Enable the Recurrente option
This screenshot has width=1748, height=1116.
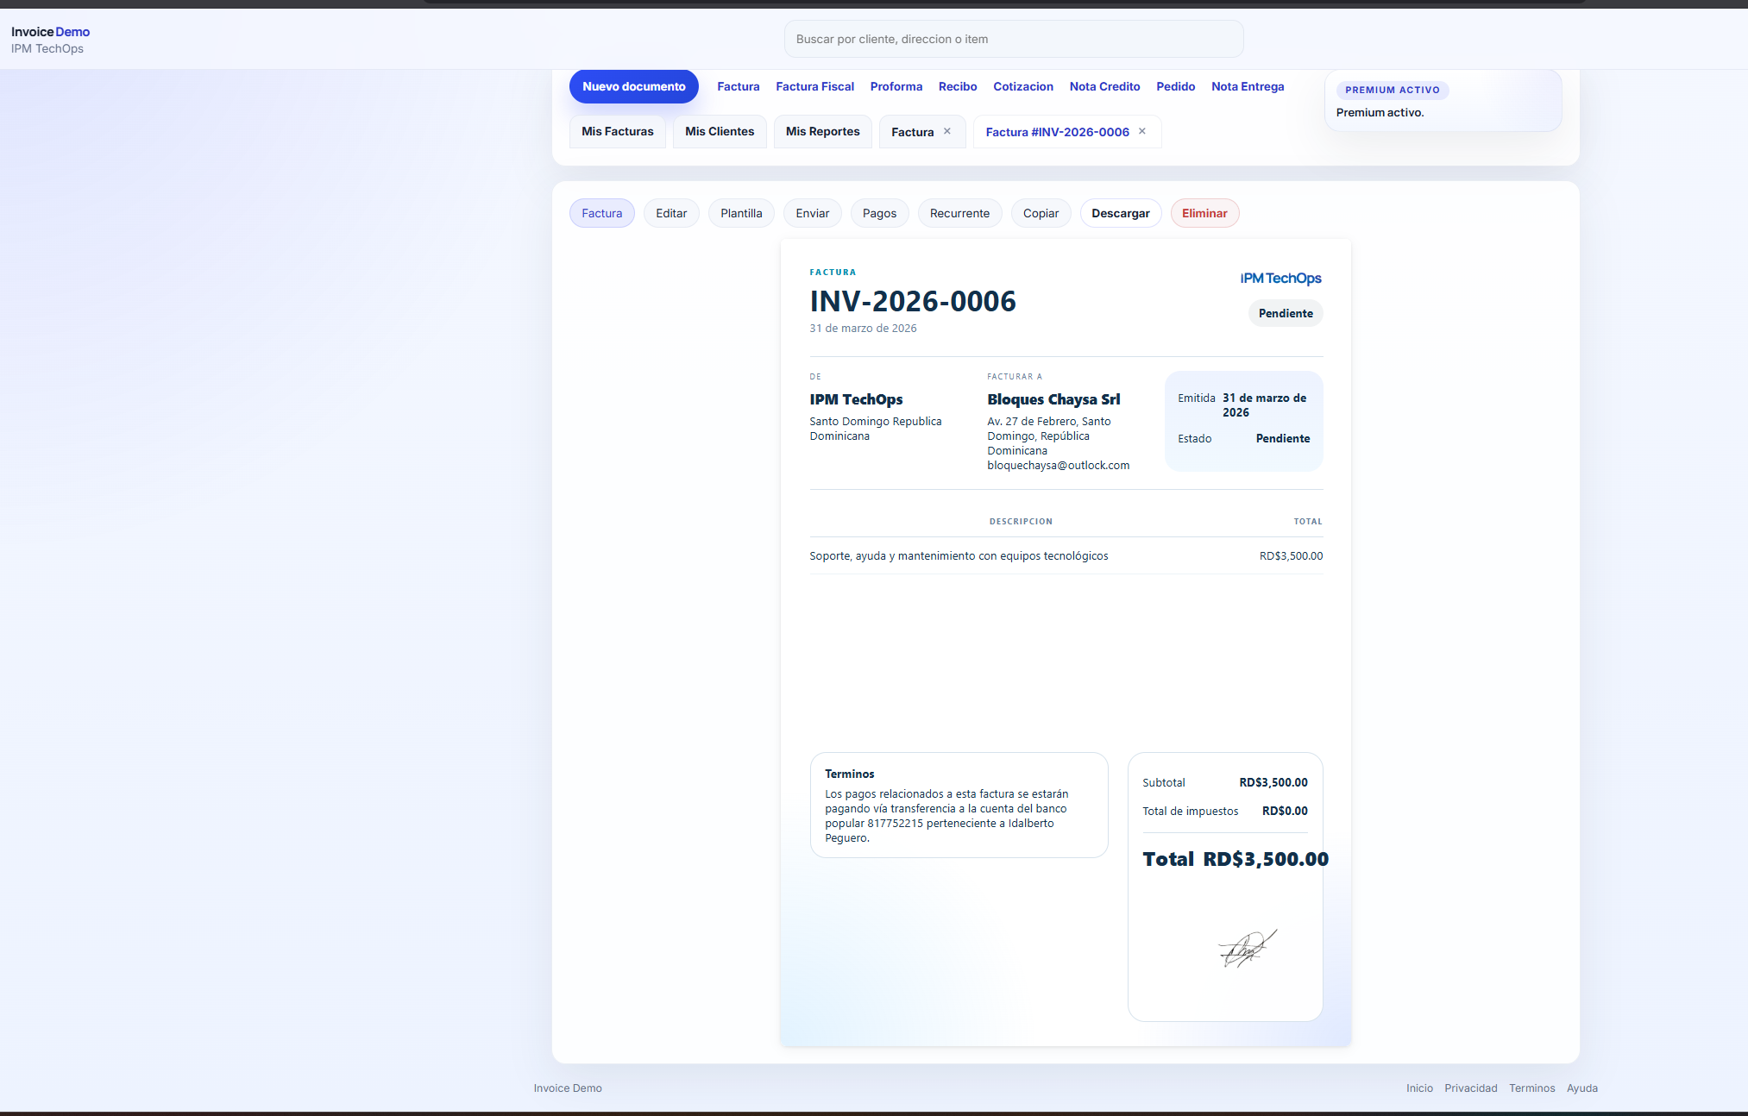coord(959,213)
